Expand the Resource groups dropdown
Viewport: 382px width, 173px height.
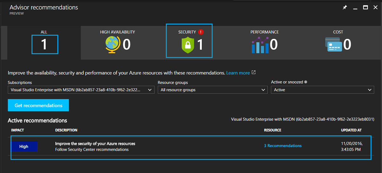click(x=212, y=90)
